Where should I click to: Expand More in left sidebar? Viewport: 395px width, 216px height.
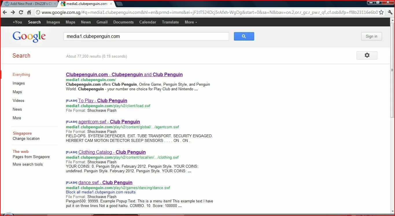17,118
